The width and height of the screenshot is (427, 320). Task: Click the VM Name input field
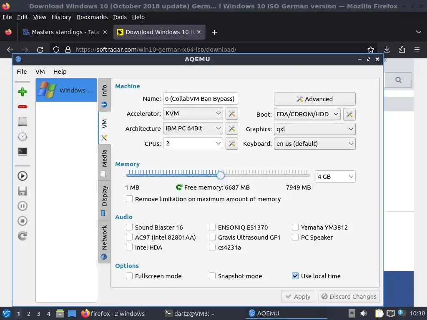click(201, 98)
